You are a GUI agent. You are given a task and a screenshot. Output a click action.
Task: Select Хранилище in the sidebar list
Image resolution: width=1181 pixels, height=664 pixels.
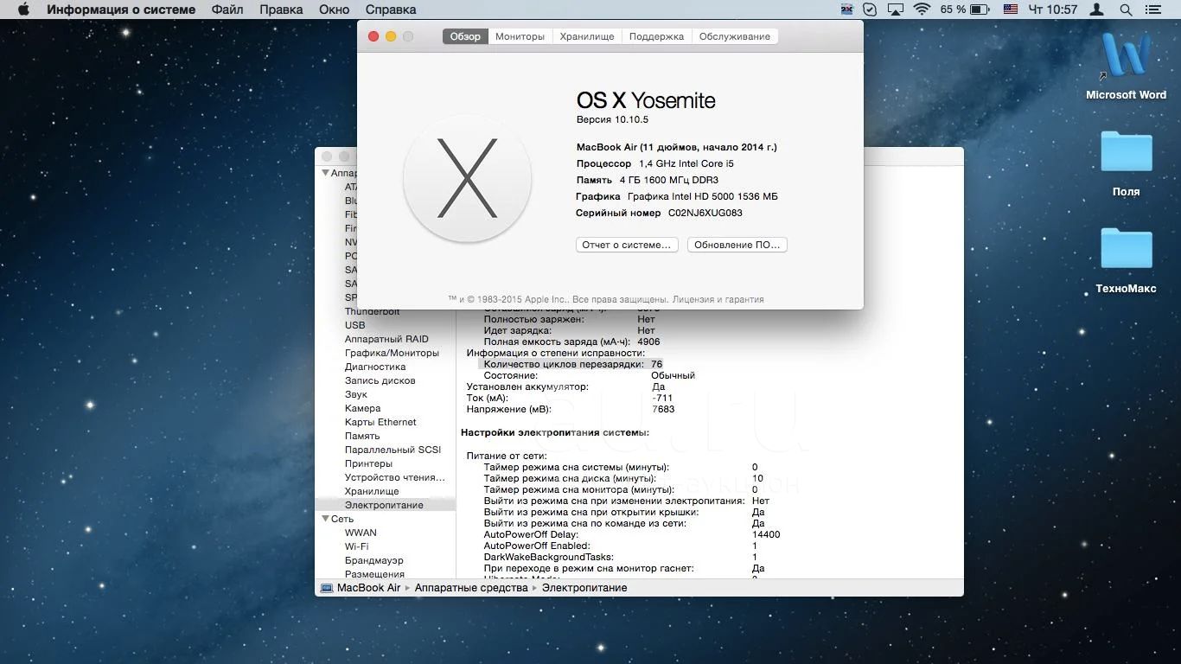pos(372,491)
